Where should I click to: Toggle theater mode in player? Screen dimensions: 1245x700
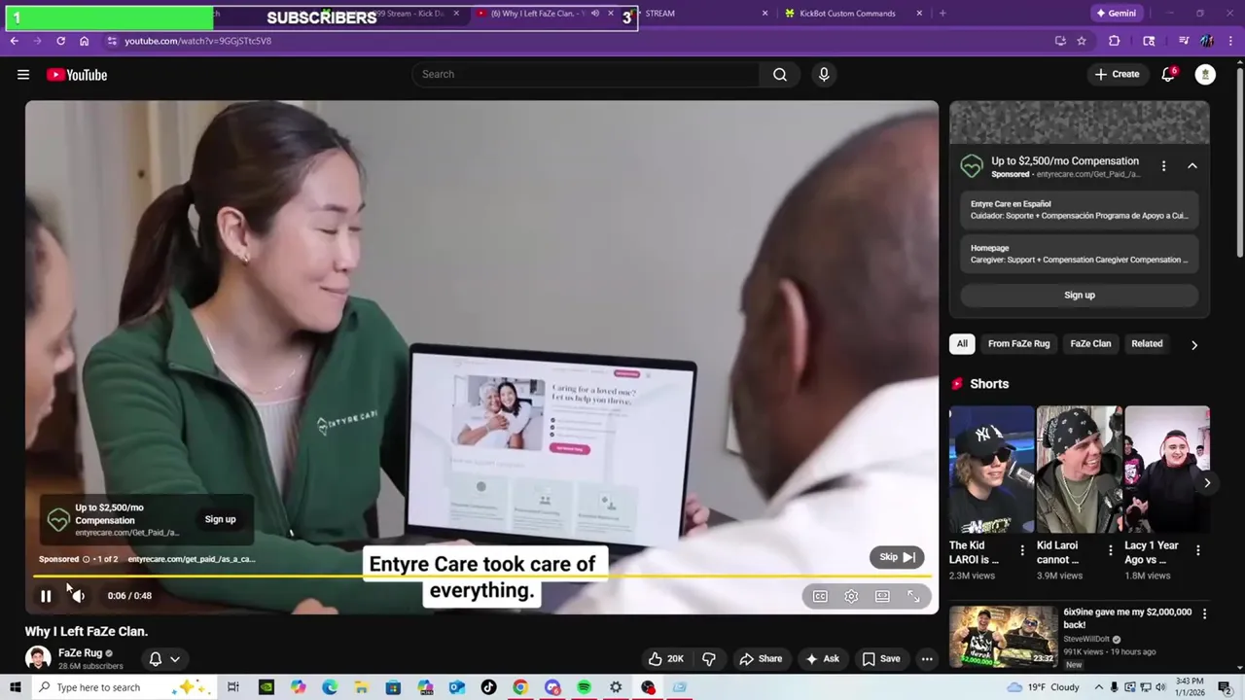point(882,596)
